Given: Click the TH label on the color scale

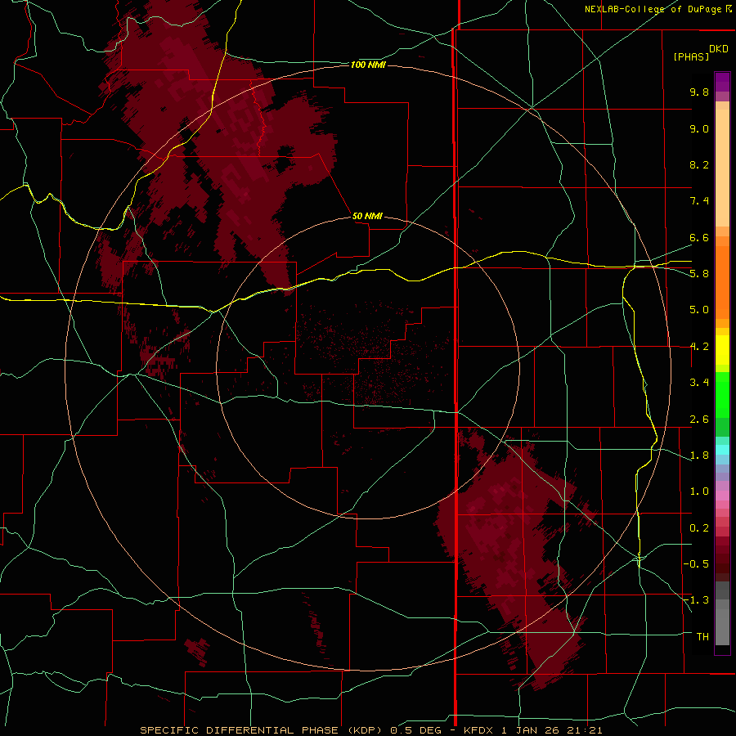Looking at the screenshot, I should coord(702,637).
